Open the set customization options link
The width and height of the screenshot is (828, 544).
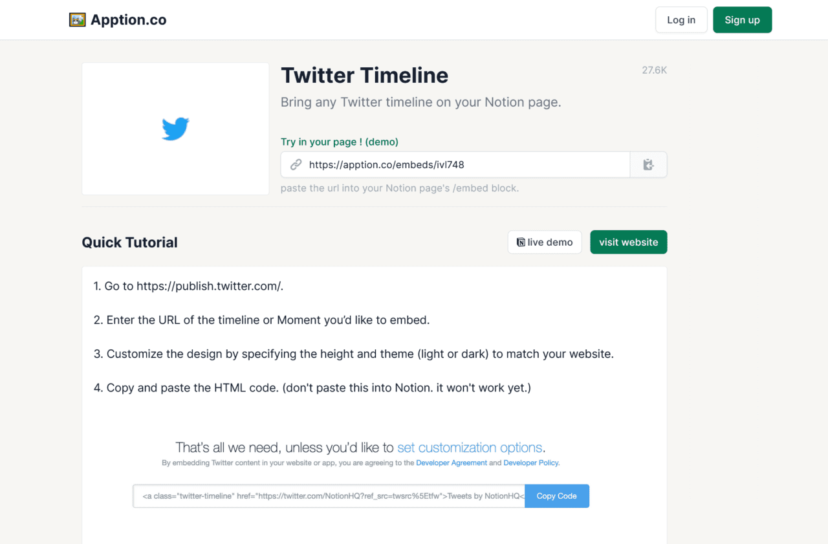(x=470, y=447)
